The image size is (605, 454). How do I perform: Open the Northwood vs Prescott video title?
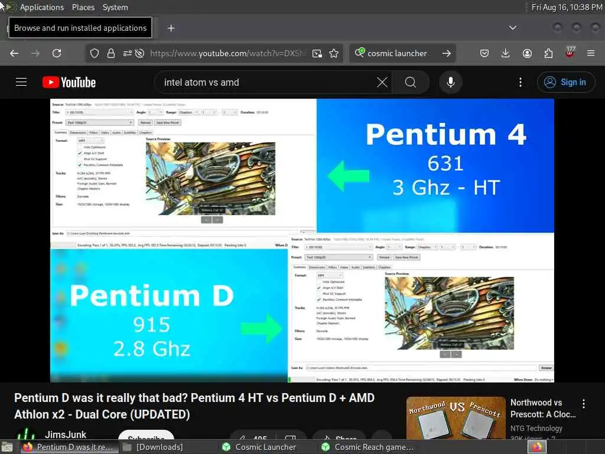[542, 408]
